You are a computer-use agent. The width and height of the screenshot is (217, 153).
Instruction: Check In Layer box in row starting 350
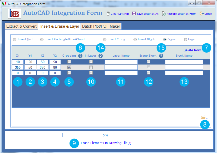91,67
